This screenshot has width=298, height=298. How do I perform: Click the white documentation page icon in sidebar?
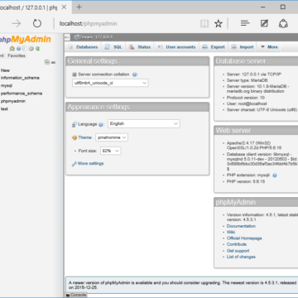pos(25,49)
